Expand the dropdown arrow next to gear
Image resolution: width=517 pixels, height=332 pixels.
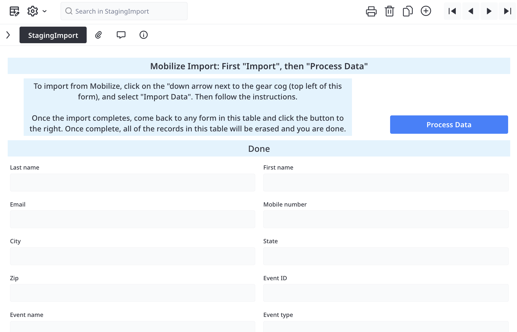coord(45,11)
